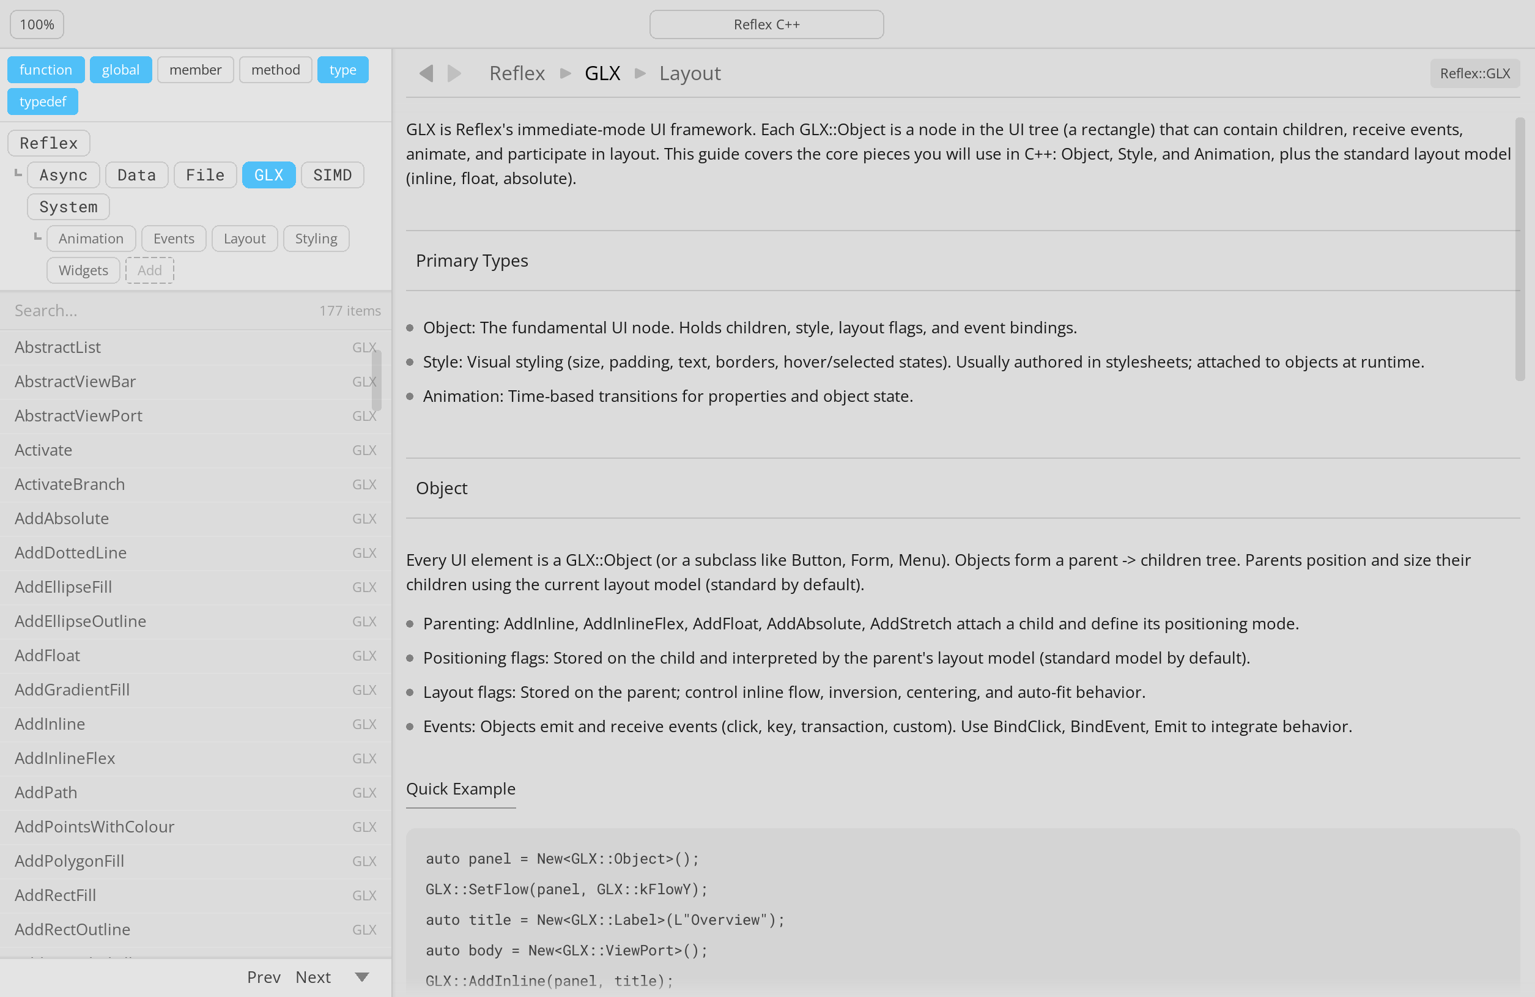Open AddInline in the list
1535x997 pixels.
[196, 723]
